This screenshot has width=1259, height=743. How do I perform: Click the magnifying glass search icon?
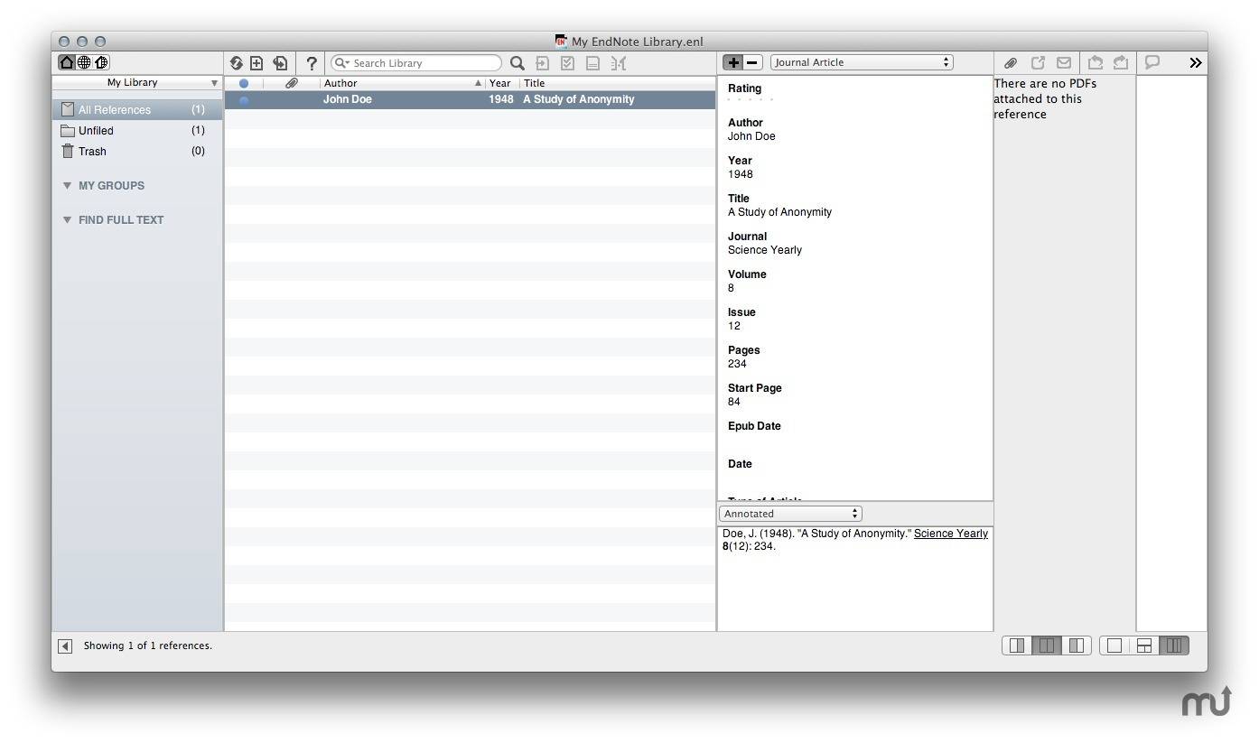pyautogui.click(x=518, y=63)
